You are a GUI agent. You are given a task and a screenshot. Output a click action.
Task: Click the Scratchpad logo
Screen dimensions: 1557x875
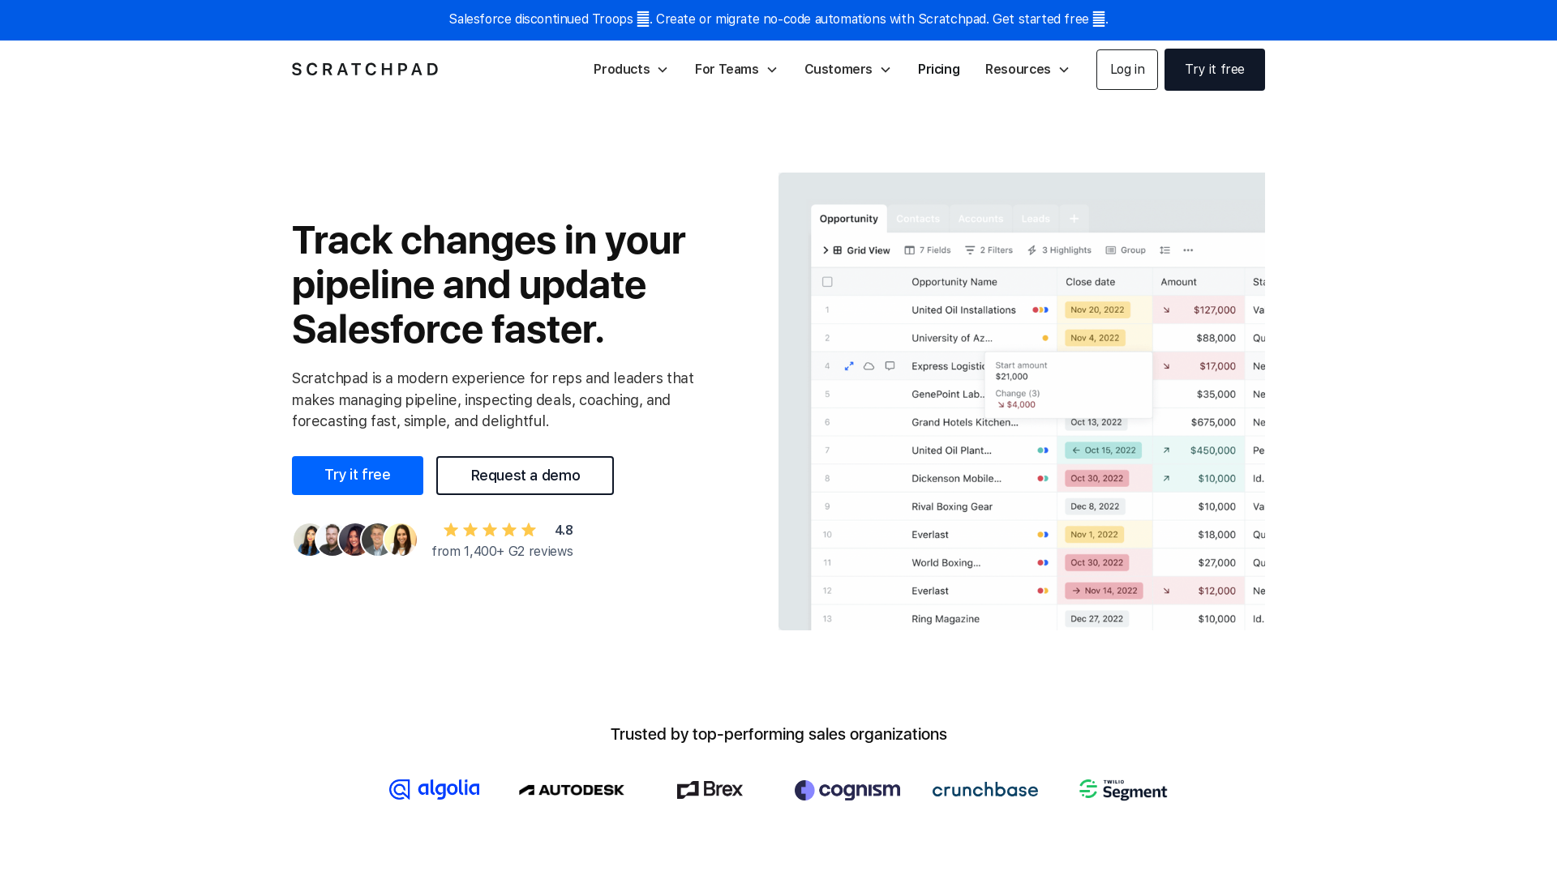click(x=366, y=70)
